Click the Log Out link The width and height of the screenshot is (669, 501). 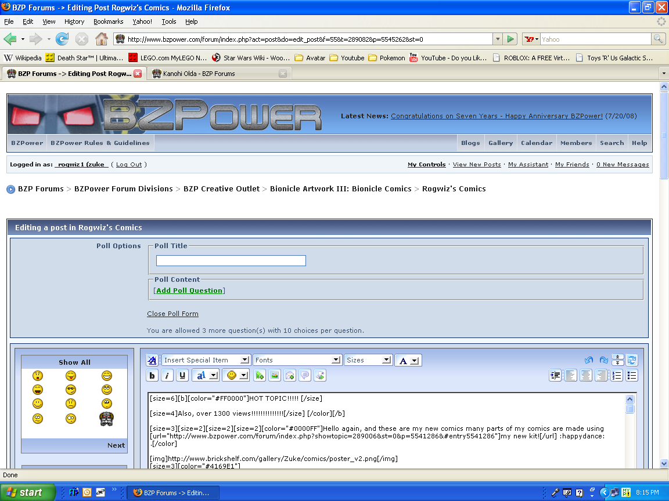point(129,165)
